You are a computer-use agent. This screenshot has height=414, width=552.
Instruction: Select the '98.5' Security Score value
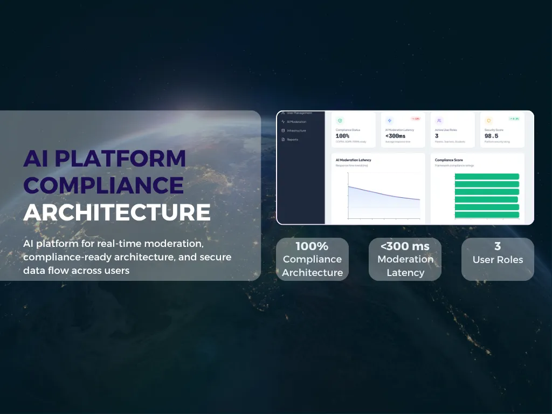coord(492,136)
